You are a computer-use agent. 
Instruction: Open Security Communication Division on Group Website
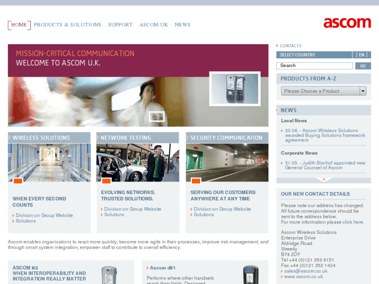pos(222,209)
